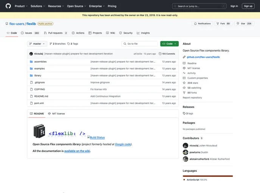Click the nicoulaj commit author avatar

[x=31, y=54]
